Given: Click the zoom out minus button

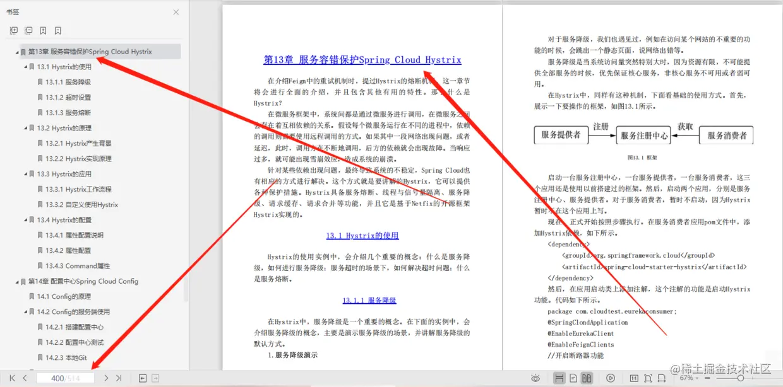Looking at the screenshot, I should tap(707, 378).
